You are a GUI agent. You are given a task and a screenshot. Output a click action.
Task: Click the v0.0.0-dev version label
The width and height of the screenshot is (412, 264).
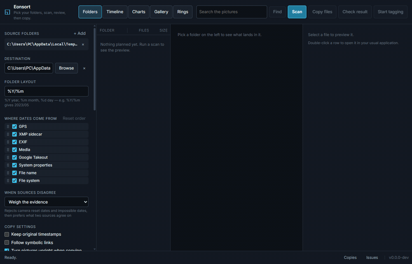point(399,258)
